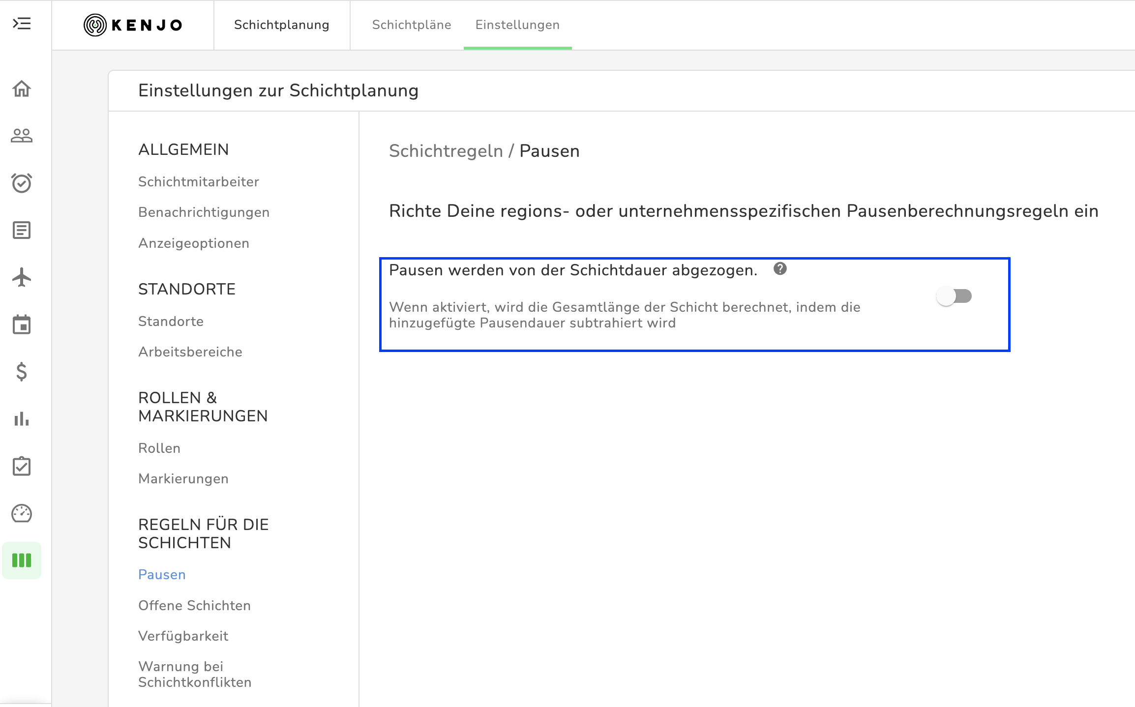This screenshot has height=707, width=1135.
Task: Open the alarm clock attendance icon
Action: coord(22,183)
